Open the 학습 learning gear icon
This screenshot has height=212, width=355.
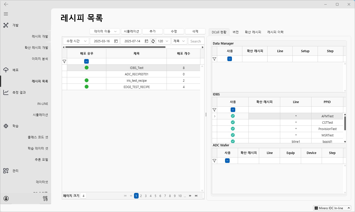(6, 126)
